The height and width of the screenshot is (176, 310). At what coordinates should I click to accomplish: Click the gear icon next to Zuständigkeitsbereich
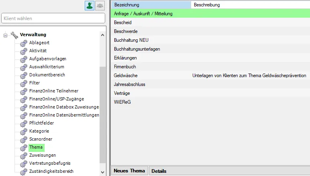click(24, 172)
